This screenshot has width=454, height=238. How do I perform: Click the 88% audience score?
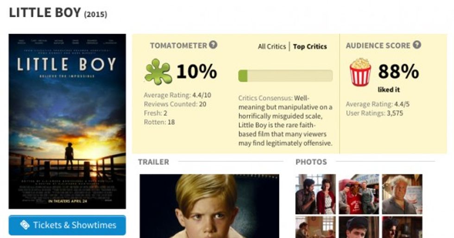[x=398, y=71]
